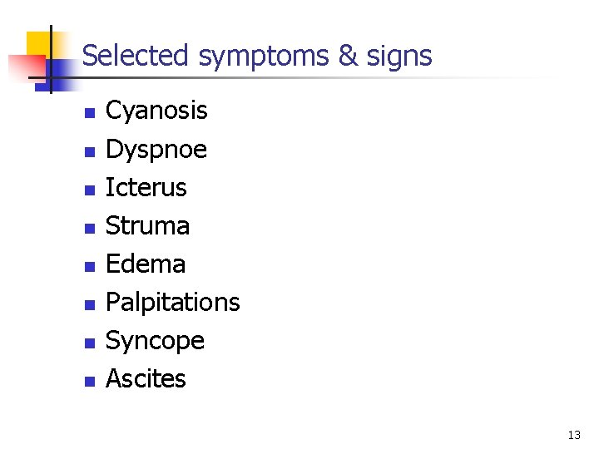Select the bullet square next to Icterus
Image resolution: width=599 pixels, height=449 pixels.
click(x=90, y=190)
